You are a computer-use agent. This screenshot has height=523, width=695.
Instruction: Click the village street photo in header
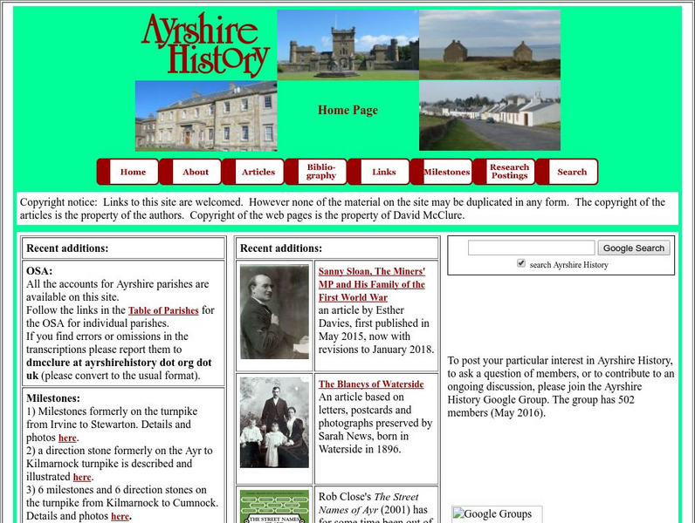(490, 115)
